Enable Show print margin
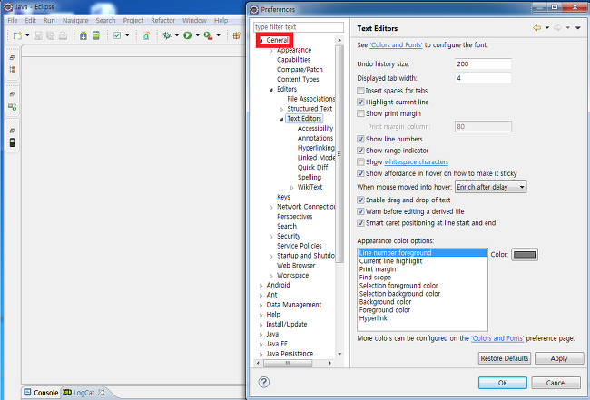This screenshot has height=400, width=590. (x=360, y=113)
